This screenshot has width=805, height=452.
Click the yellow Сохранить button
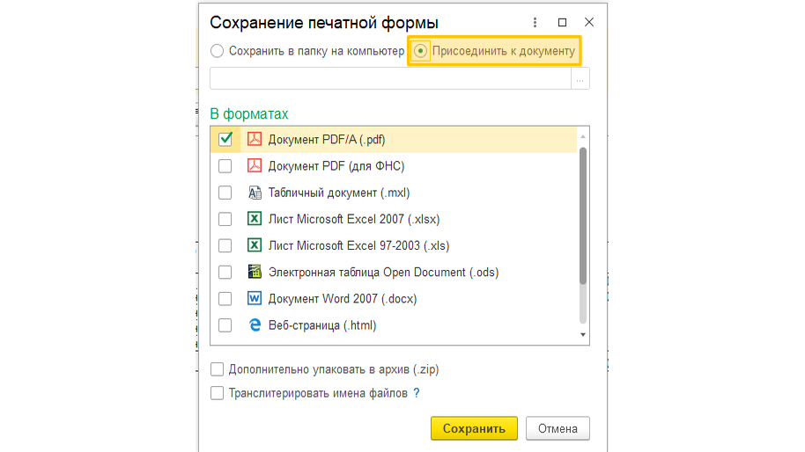pyautogui.click(x=474, y=428)
